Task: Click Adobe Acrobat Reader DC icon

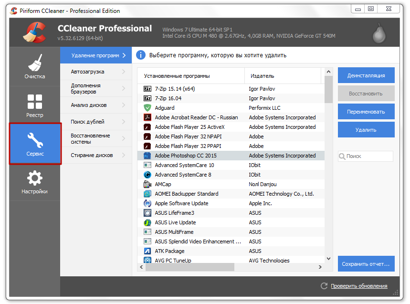Action: click(x=147, y=117)
